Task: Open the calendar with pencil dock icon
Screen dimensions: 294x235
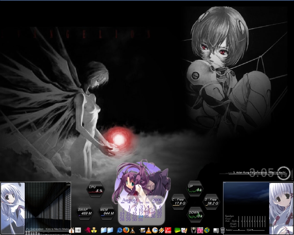Action: [184, 230]
